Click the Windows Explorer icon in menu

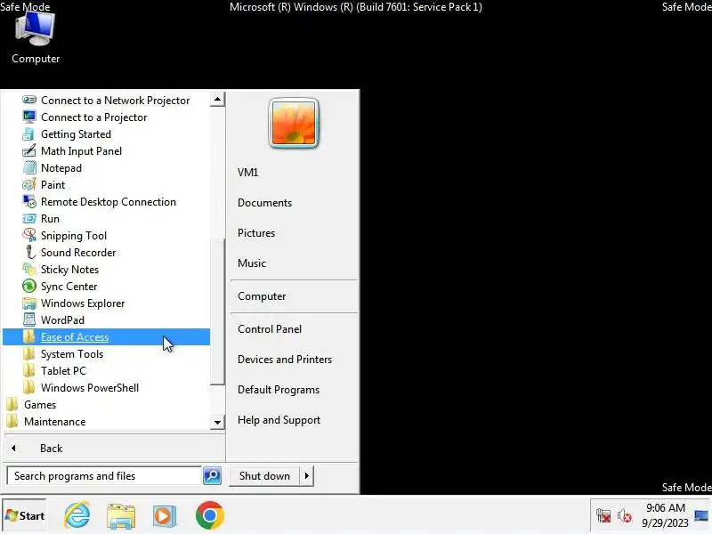[29, 303]
